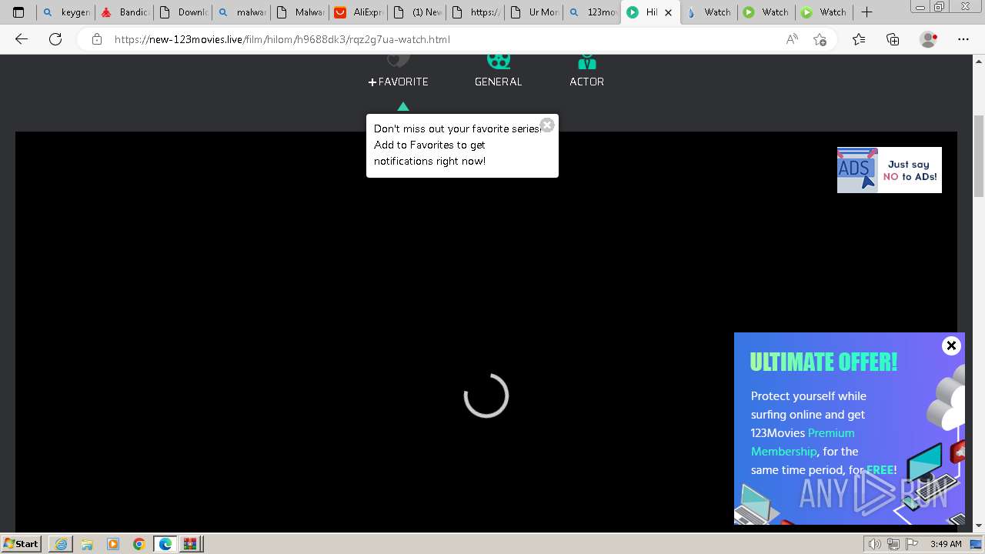Switch to the '(1) New' tab

click(x=416, y=12)
